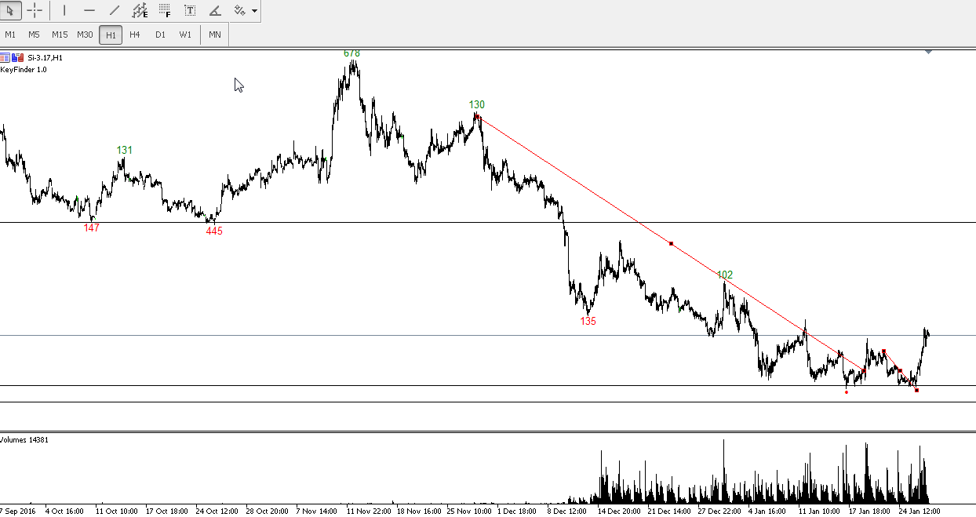Viewport: 976px width, 517px height.
Task: Select trendline anchor point at 130 peak
Action: click(x=476, y=116)
